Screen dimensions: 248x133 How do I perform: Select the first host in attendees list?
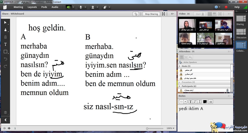(204, 70)
